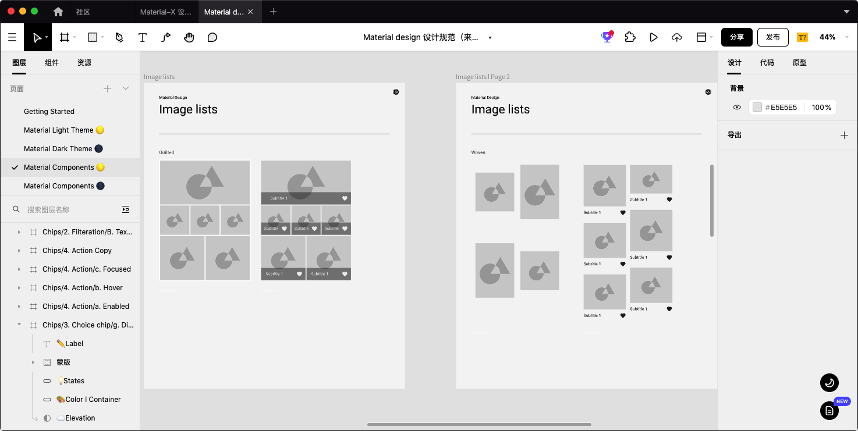Click the 分享 share button

pos(737,37)
